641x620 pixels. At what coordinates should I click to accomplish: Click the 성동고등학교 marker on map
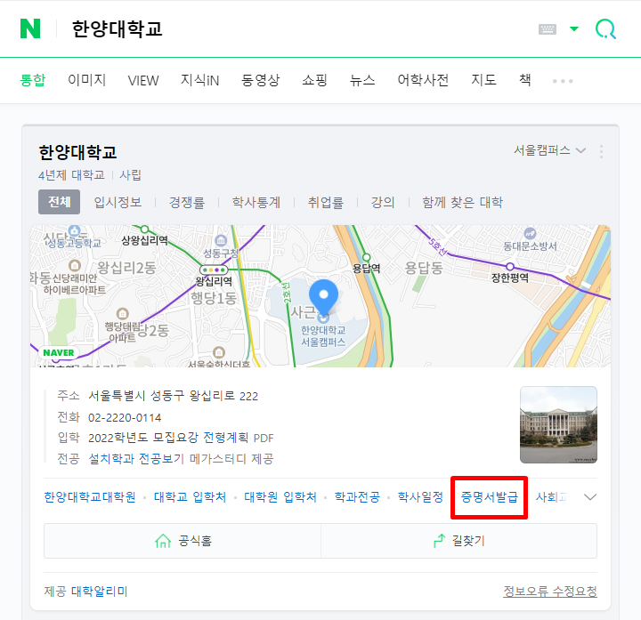click(x=75, y=230)
